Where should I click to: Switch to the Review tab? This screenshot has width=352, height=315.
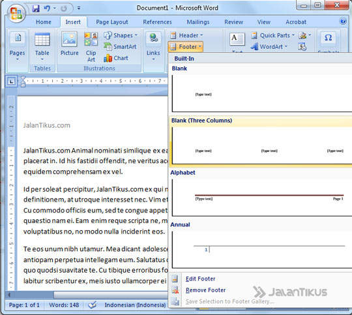click(x=234, y=22)
